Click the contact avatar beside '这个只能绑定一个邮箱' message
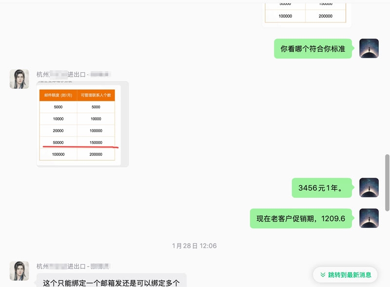The height and width of the screenshot is (287, 390). tap(19, 271)
